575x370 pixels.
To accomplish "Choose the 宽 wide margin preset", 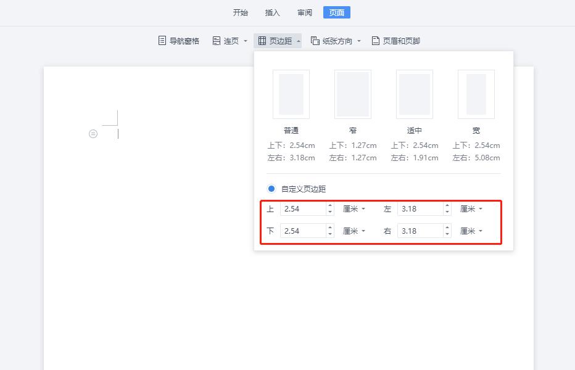I will [476, 94].
